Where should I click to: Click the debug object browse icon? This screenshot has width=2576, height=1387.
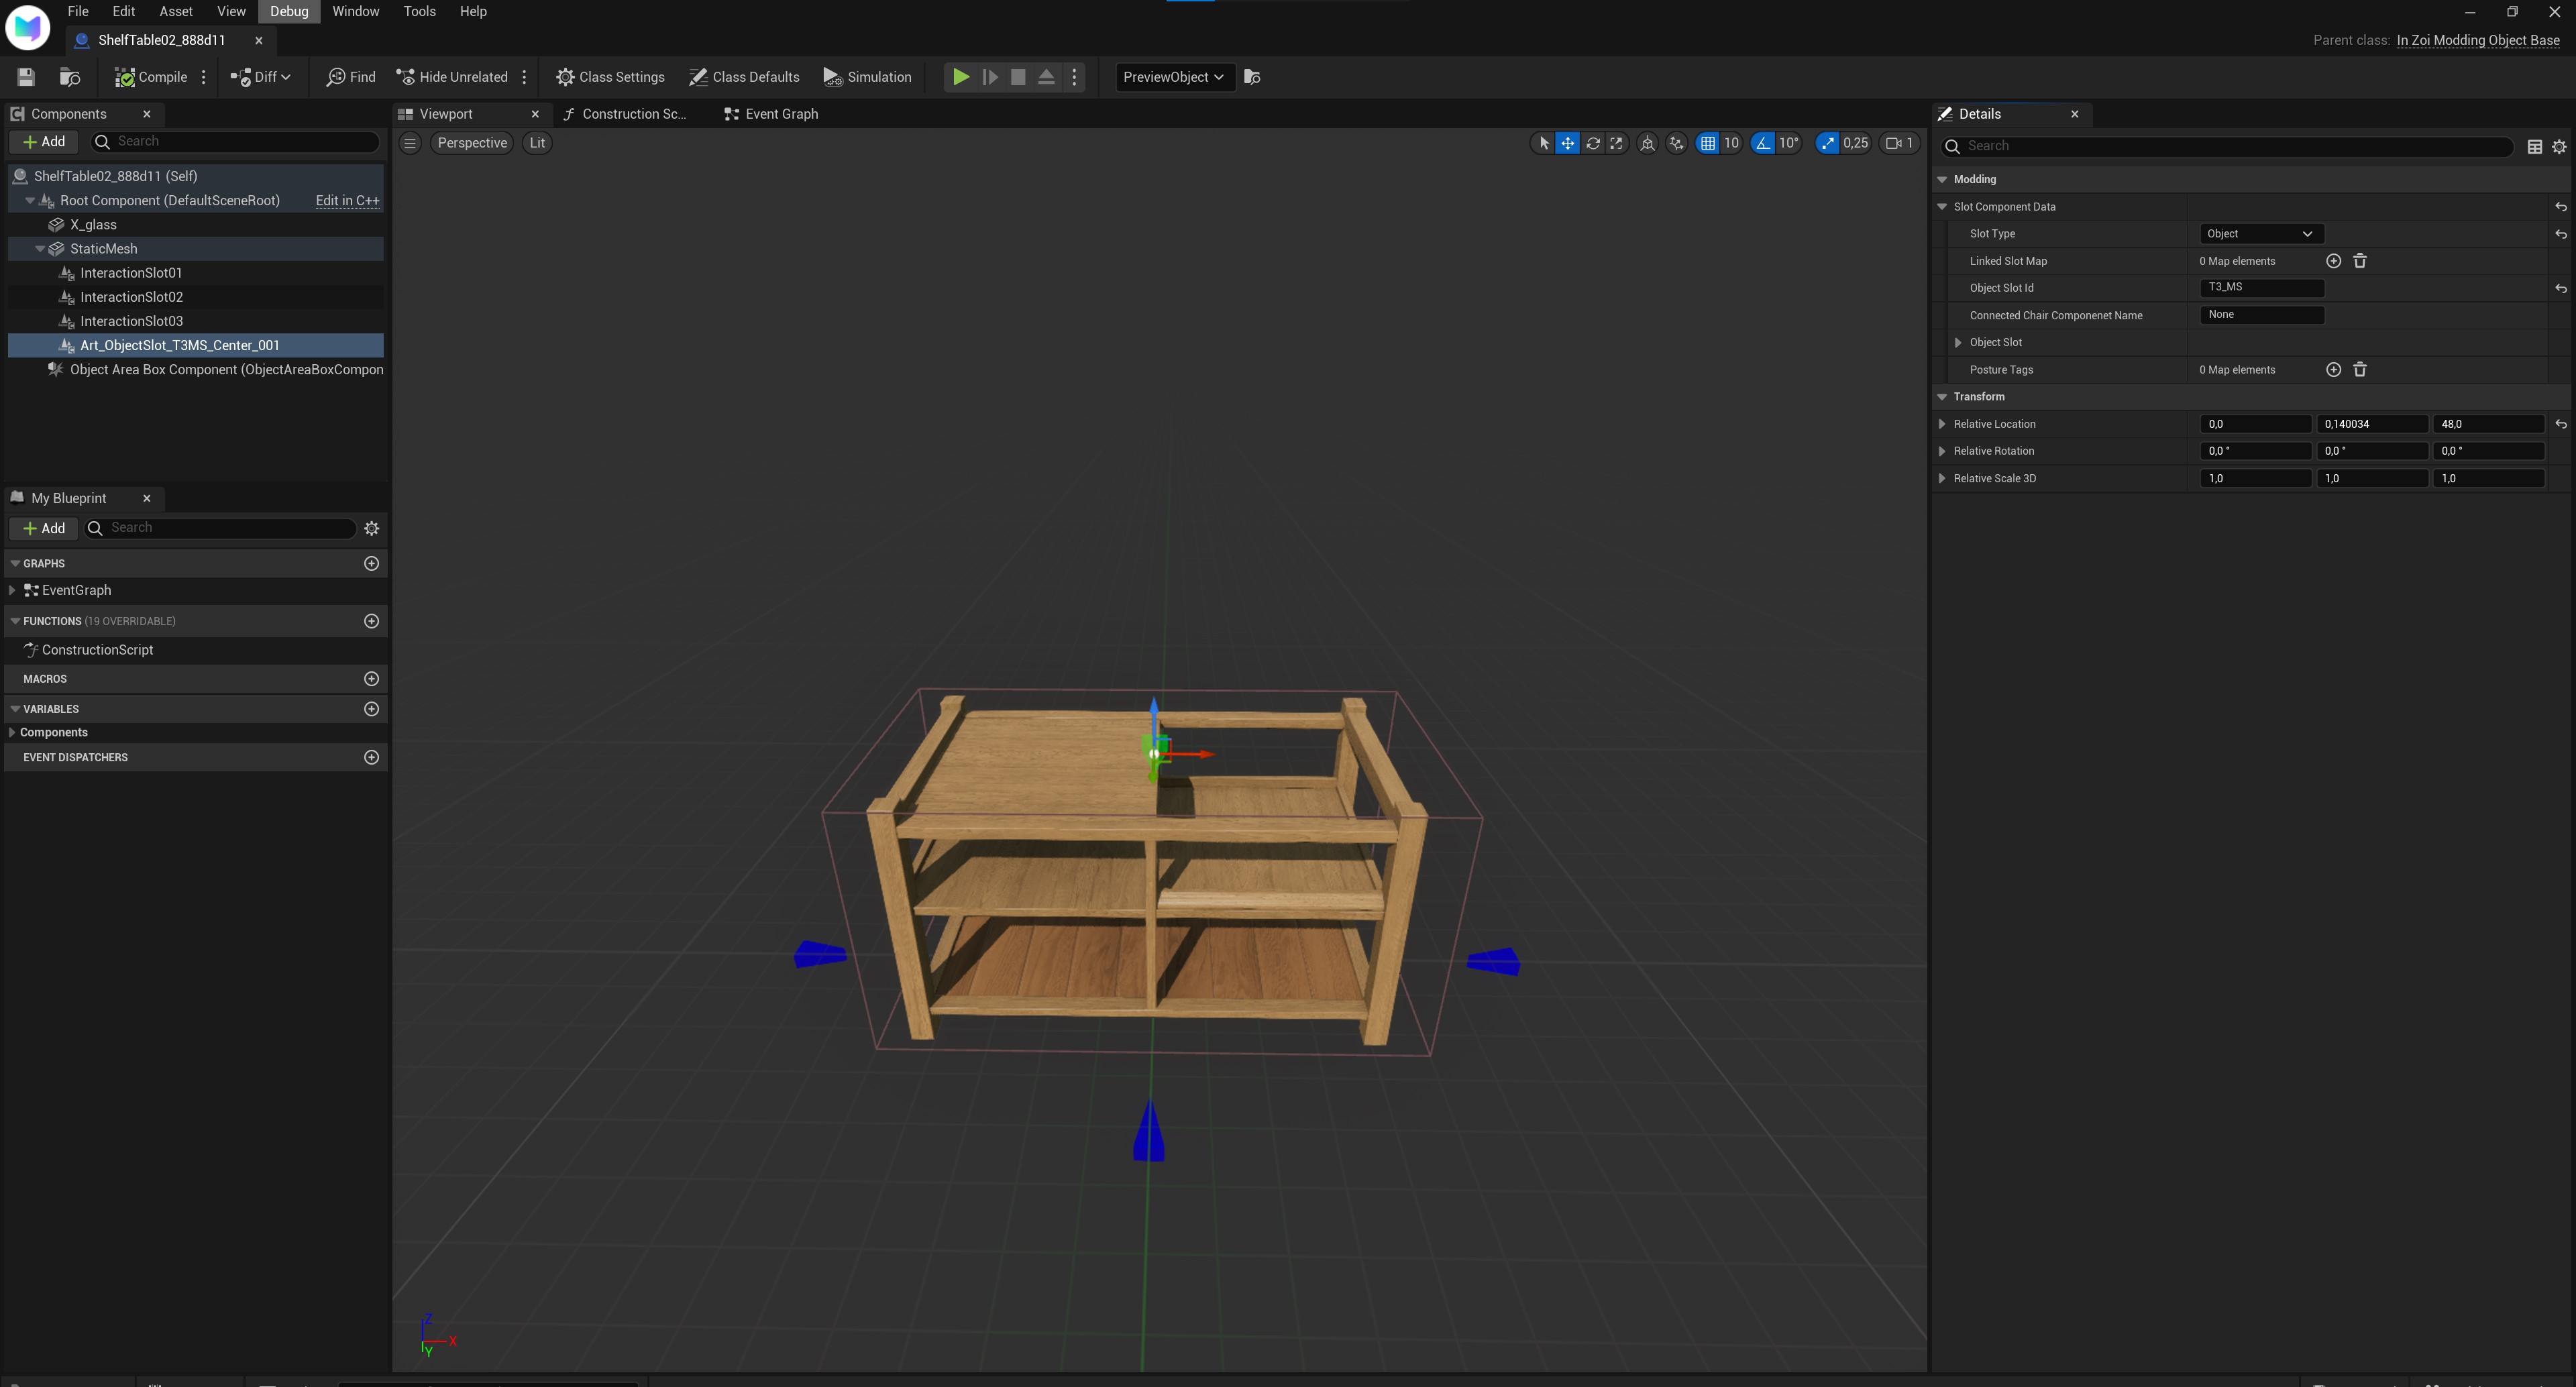(1252, 77)
